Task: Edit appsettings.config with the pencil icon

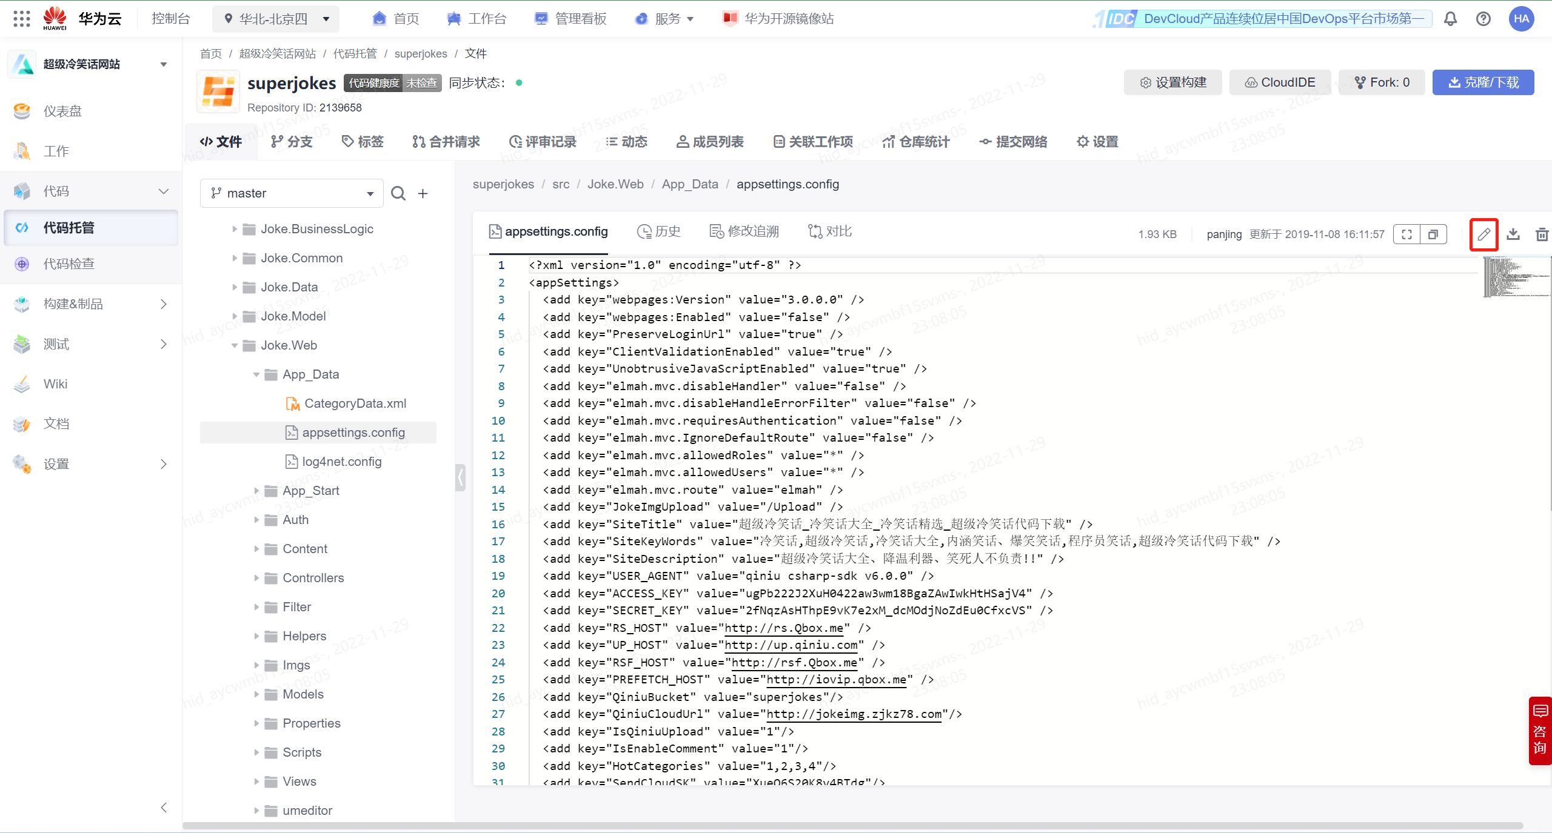Action: click(1483, 234)
